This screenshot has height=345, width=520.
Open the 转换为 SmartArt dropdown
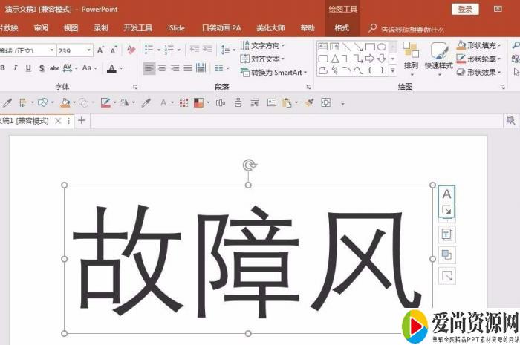[x=274, y=73]
